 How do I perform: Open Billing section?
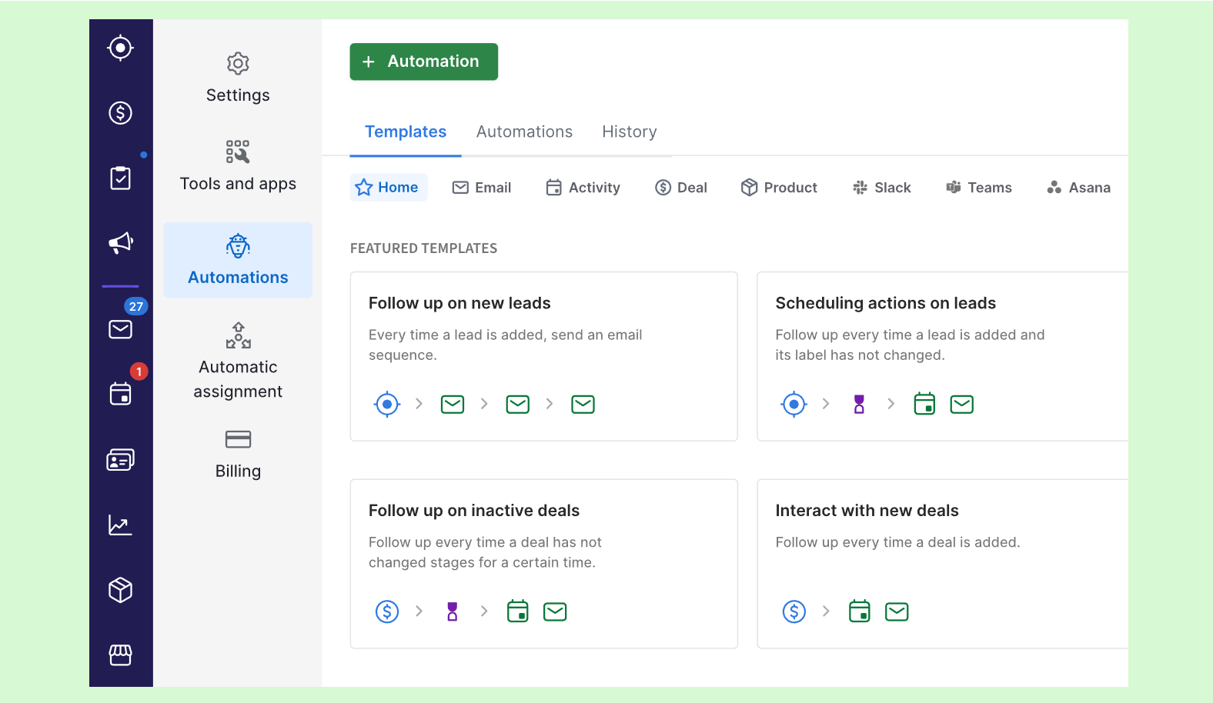(x=238, y=455)
